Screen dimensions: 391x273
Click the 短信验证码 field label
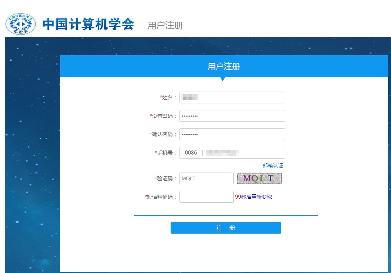[161, 197]
